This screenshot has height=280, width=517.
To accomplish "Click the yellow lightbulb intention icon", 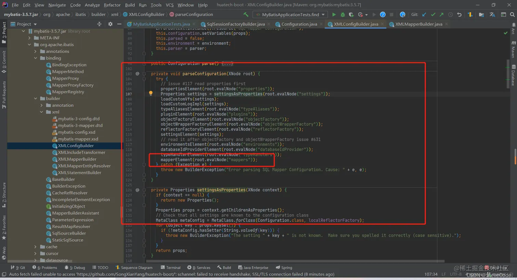I will 150,93.
